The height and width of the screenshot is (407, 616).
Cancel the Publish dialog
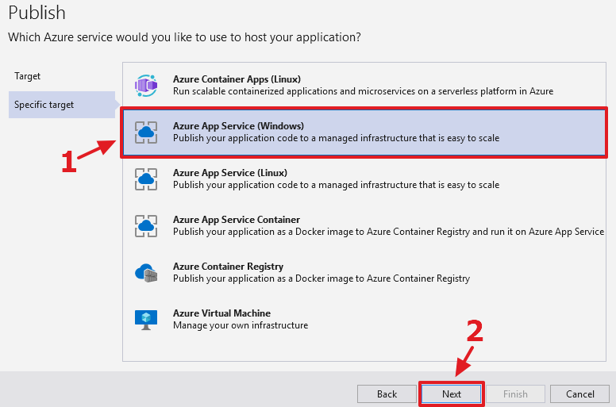pos(580,394)
